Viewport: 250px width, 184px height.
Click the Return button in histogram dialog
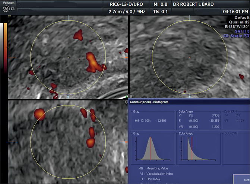coord(241,179)
